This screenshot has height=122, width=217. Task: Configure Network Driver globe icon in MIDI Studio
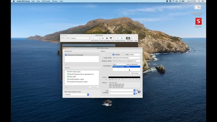click(x=122, y=38)
